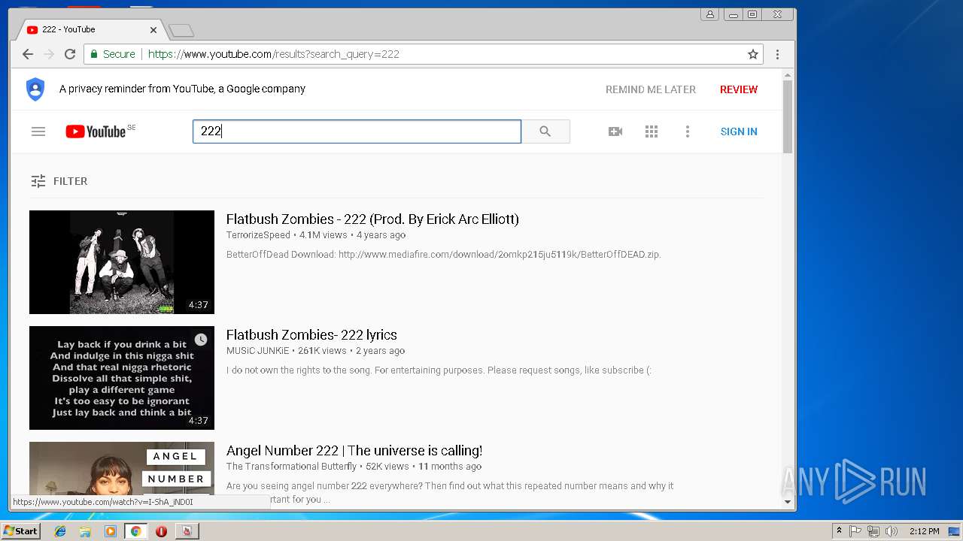
Task: Open Chrome three-dot menu
Action: tap(777, 54)
